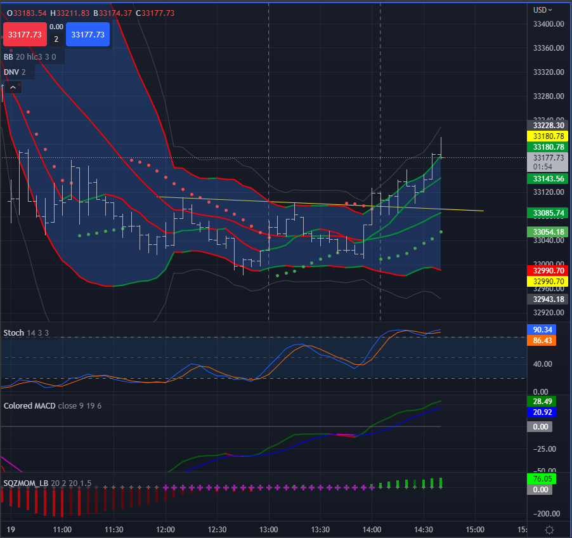Click the grey 32943.18 price label

[548, 299]
